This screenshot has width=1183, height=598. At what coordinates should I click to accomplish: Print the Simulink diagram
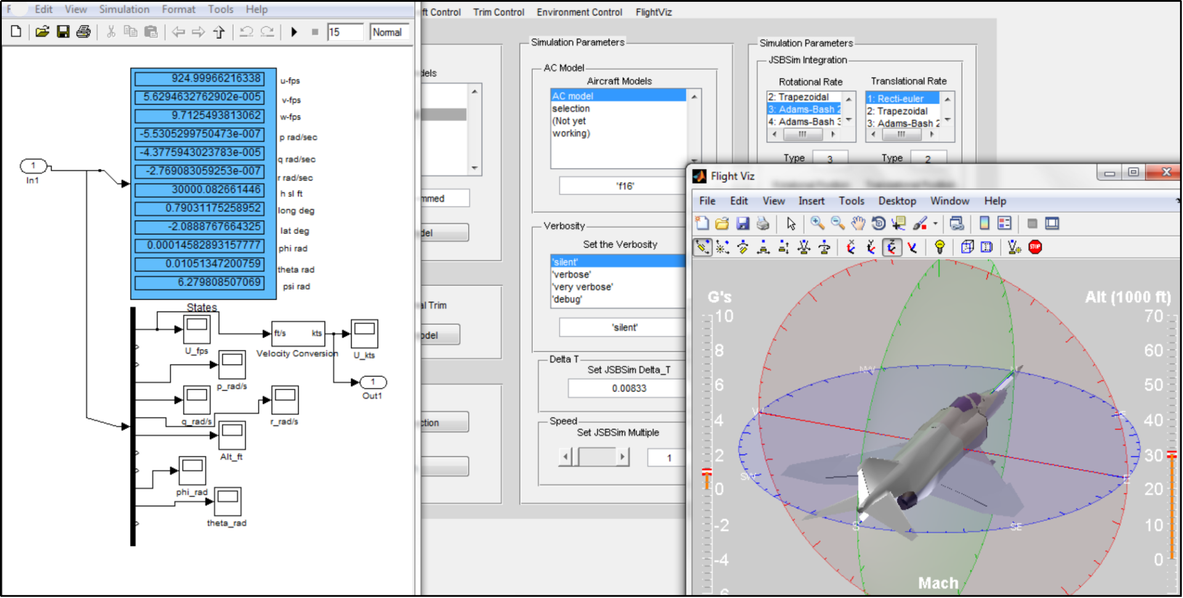83,31
